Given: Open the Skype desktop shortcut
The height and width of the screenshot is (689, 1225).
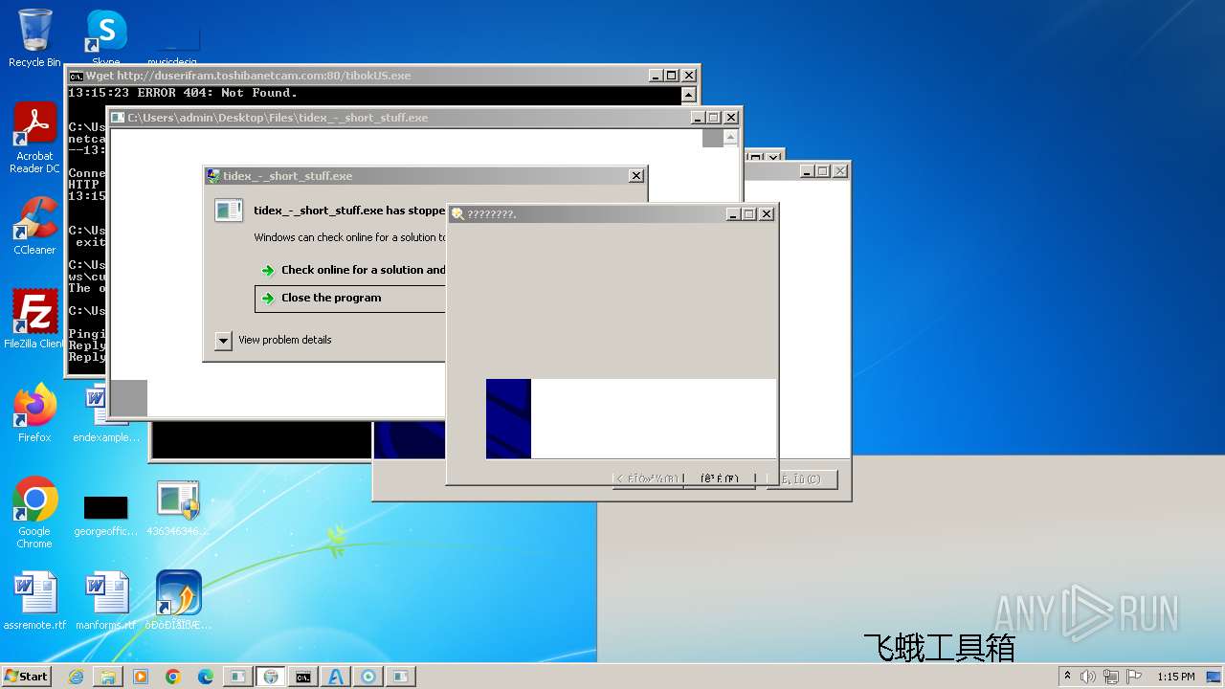Looking at the screenshot, I should coord(106,38).
